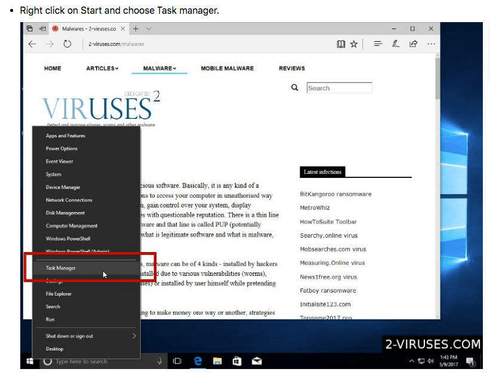The height and width of the screenshot is (375, 490).
Task: Open File Explorer menu entry
Action: (87, 294)
